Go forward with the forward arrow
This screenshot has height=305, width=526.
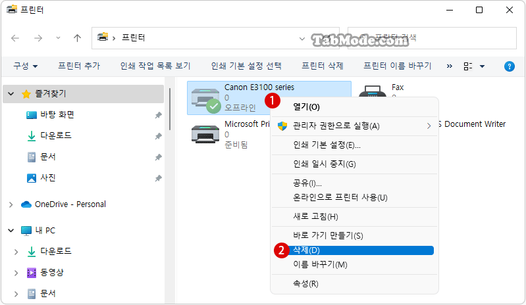pyautogui.click(x=38, y=38)
